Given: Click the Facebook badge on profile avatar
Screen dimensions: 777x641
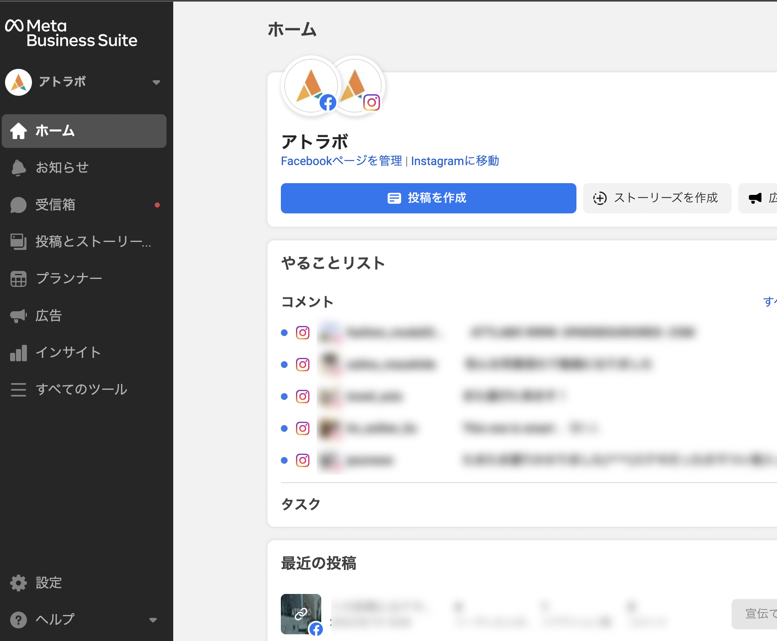Looking at the screenshot, I should (328, 102).
